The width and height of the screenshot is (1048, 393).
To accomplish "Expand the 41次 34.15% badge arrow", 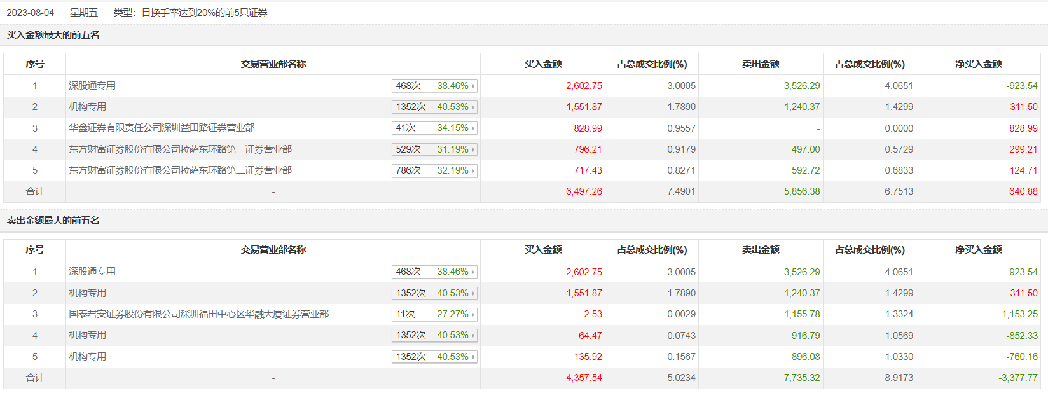I will point(473,128).
